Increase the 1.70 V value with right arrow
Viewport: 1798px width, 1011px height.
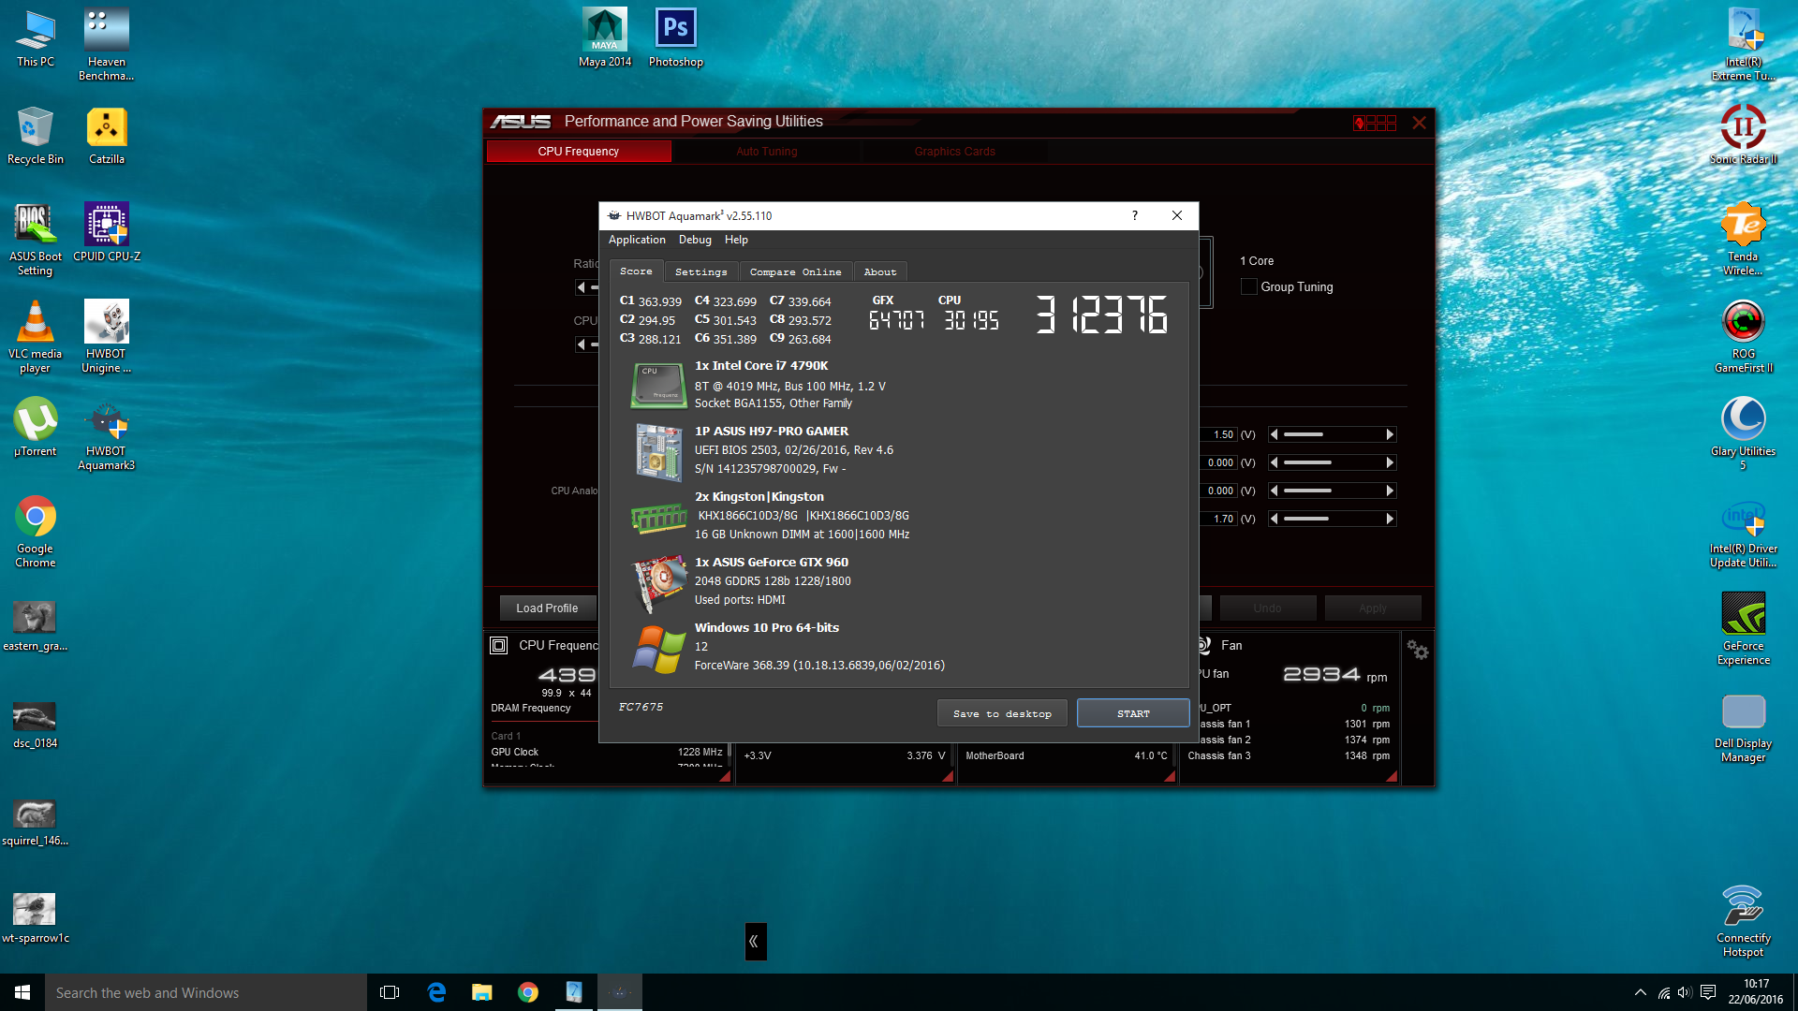point(1390,519)
